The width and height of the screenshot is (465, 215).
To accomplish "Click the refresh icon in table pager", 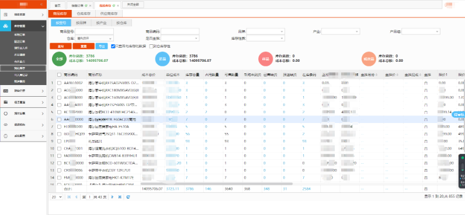I will point(128,197).
